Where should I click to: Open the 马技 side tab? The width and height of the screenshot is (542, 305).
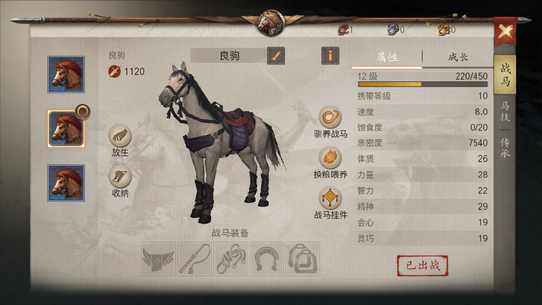505,111
